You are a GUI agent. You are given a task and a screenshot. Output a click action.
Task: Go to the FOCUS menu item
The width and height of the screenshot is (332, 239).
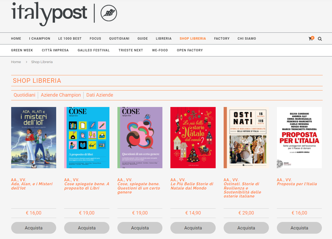[x=95, y=39]
